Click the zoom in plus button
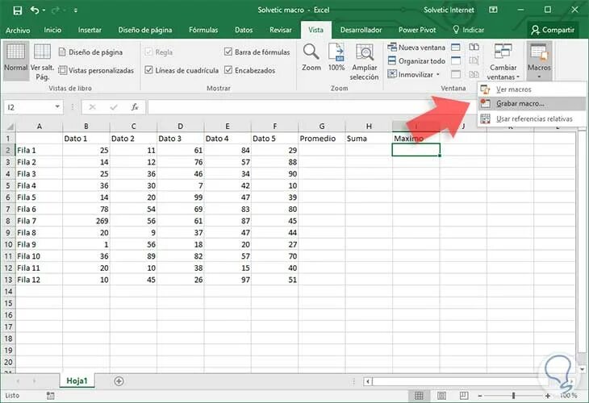The height and width of the screenshot is (403, 589). [548, 396]
